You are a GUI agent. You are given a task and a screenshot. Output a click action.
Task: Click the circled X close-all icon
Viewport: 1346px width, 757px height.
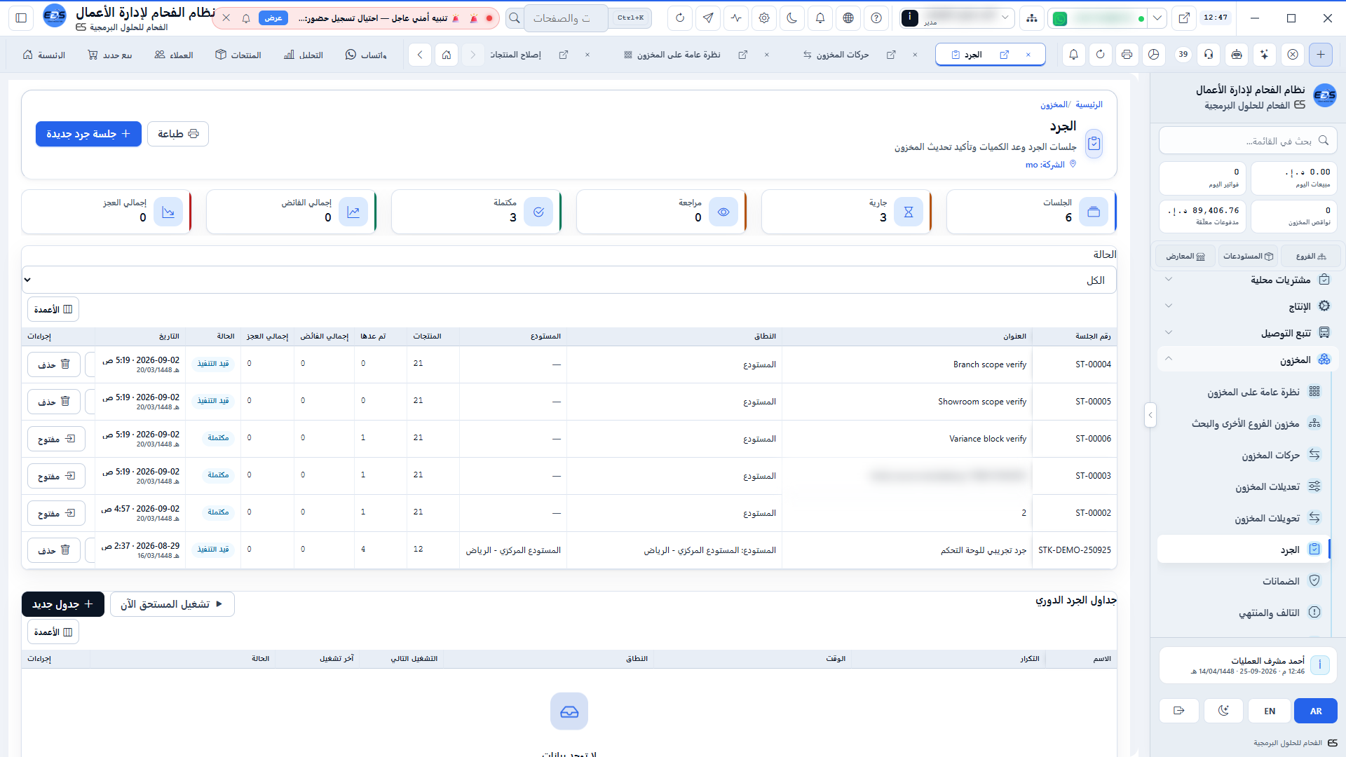tap(1293, 55)
